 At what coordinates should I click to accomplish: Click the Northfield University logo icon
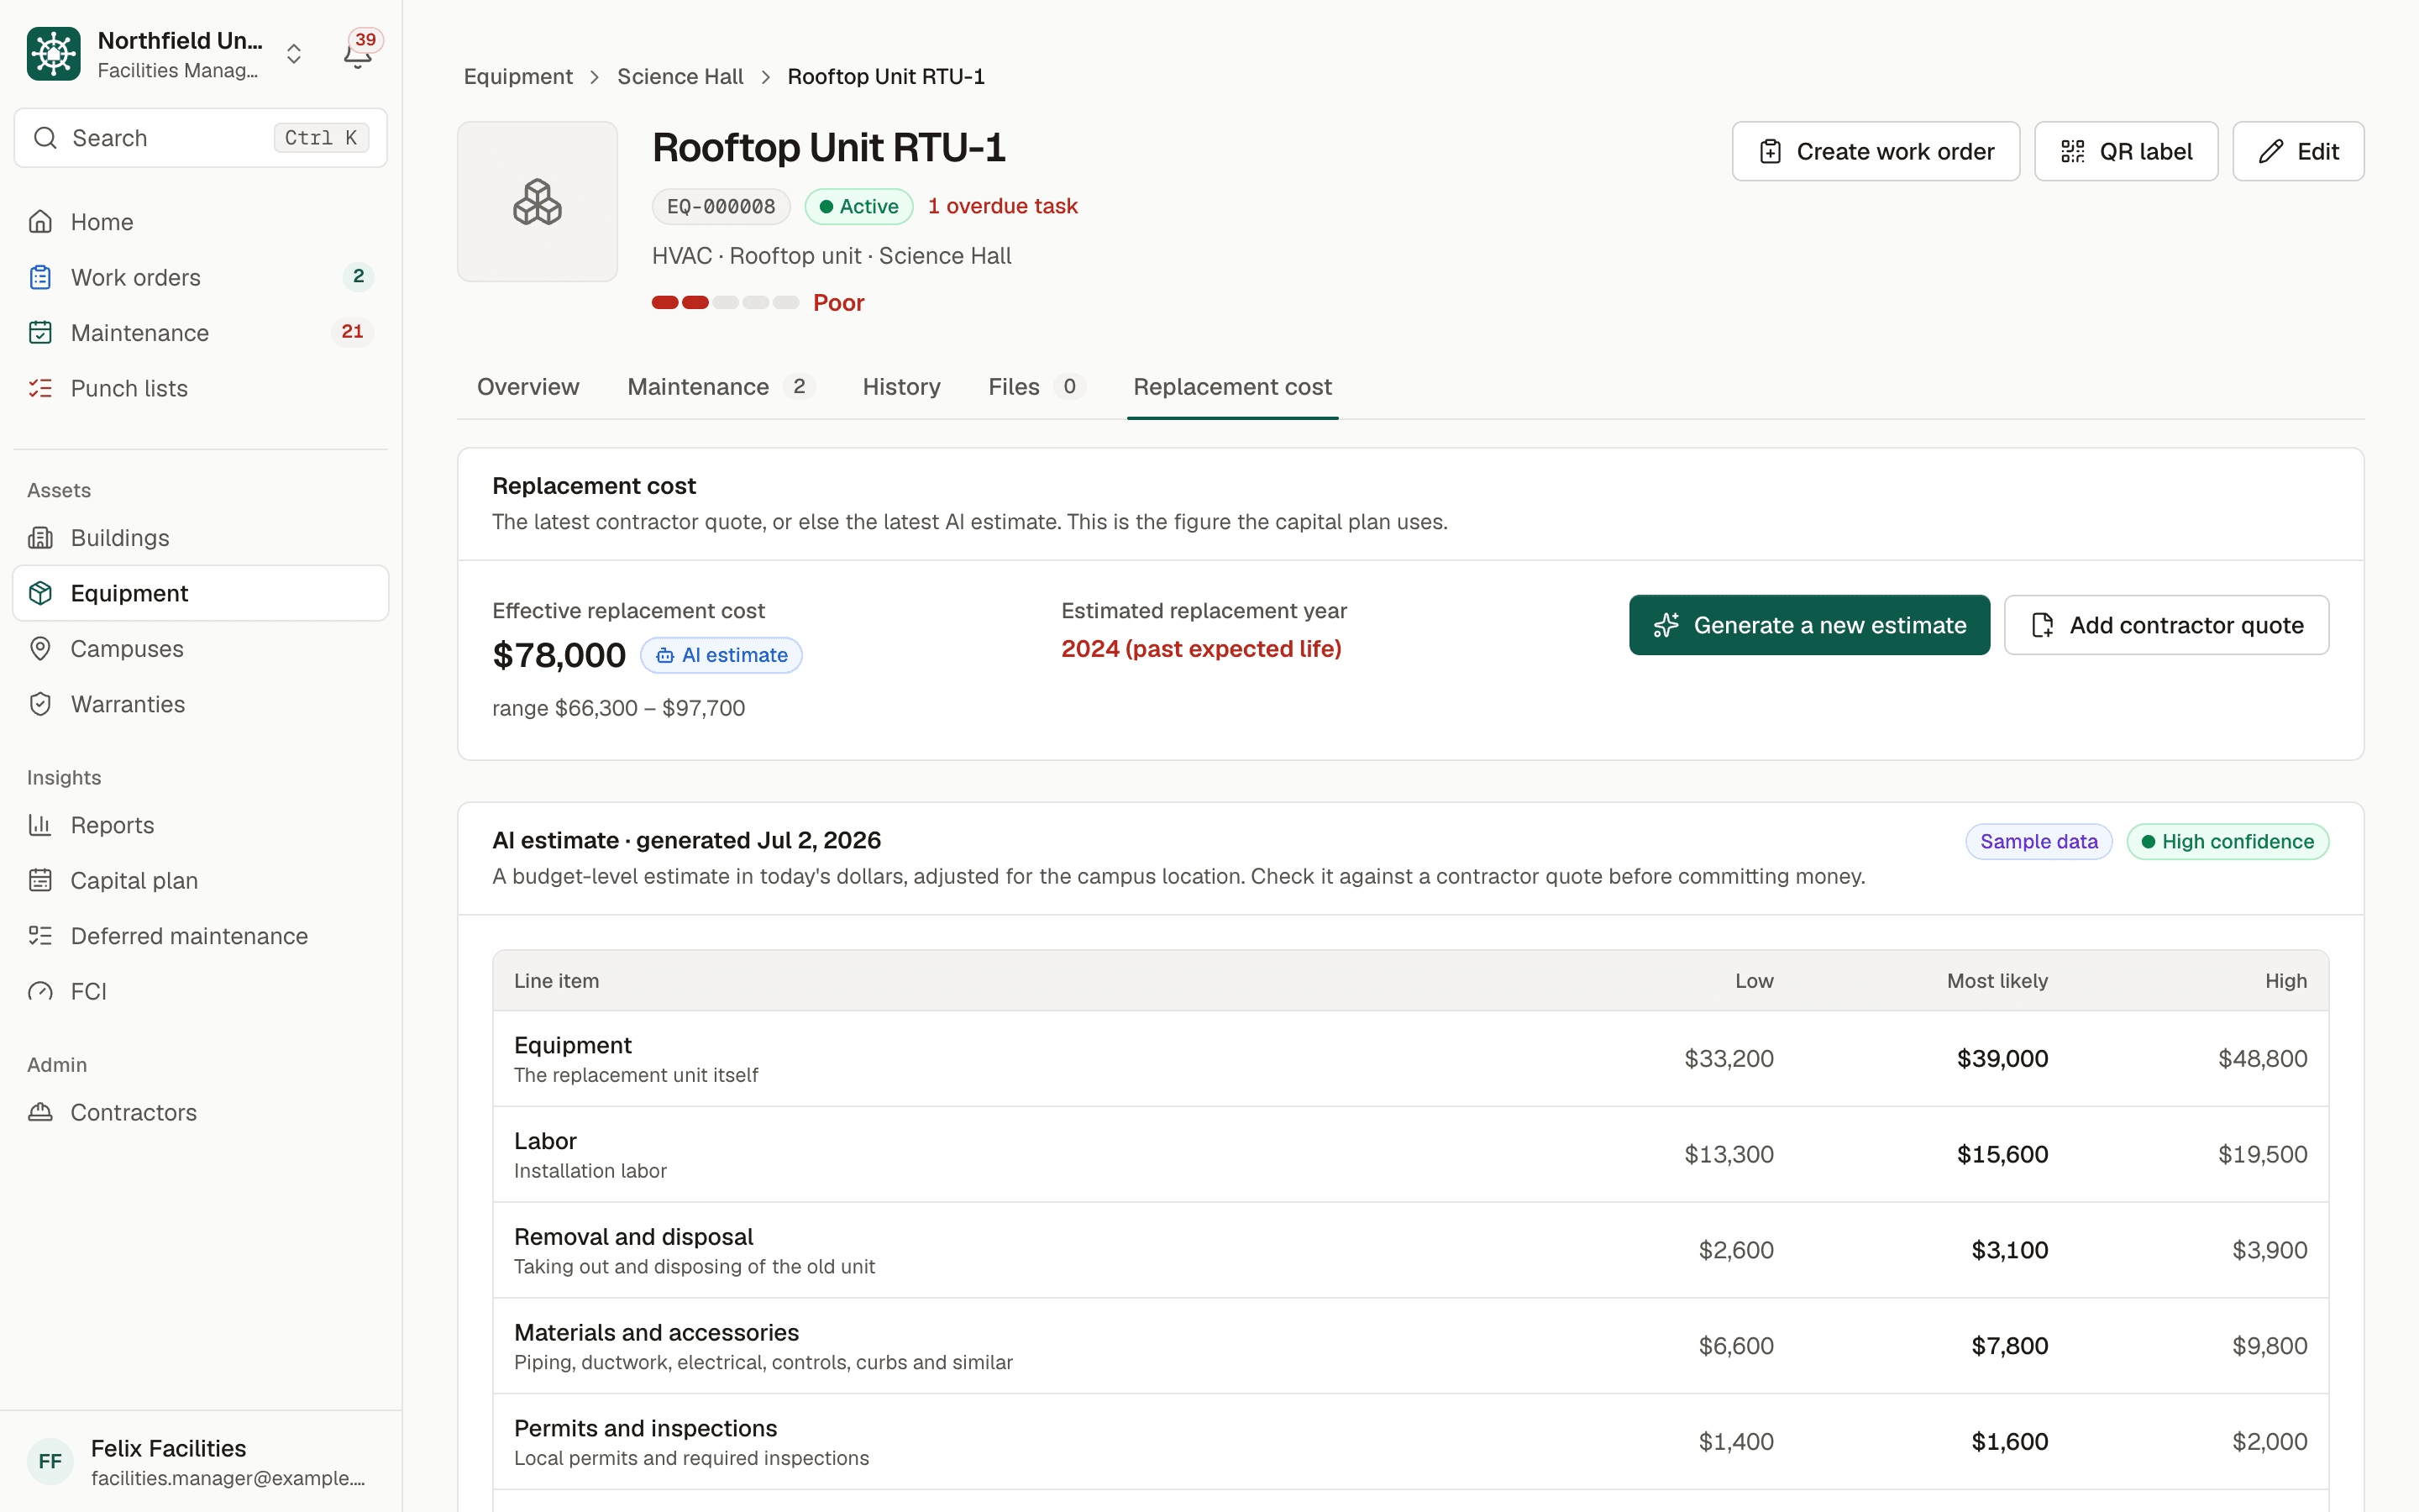pos(54,54)
